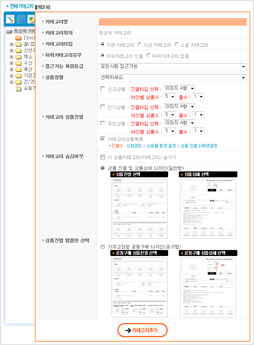Open 신규상품 줄수 dropdown
Screen dimensions: 254x345
pos(198,96)
